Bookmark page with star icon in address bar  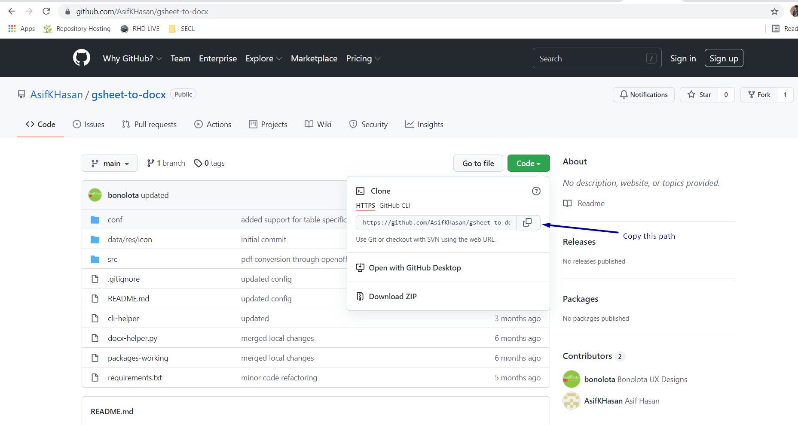(774, 12)
